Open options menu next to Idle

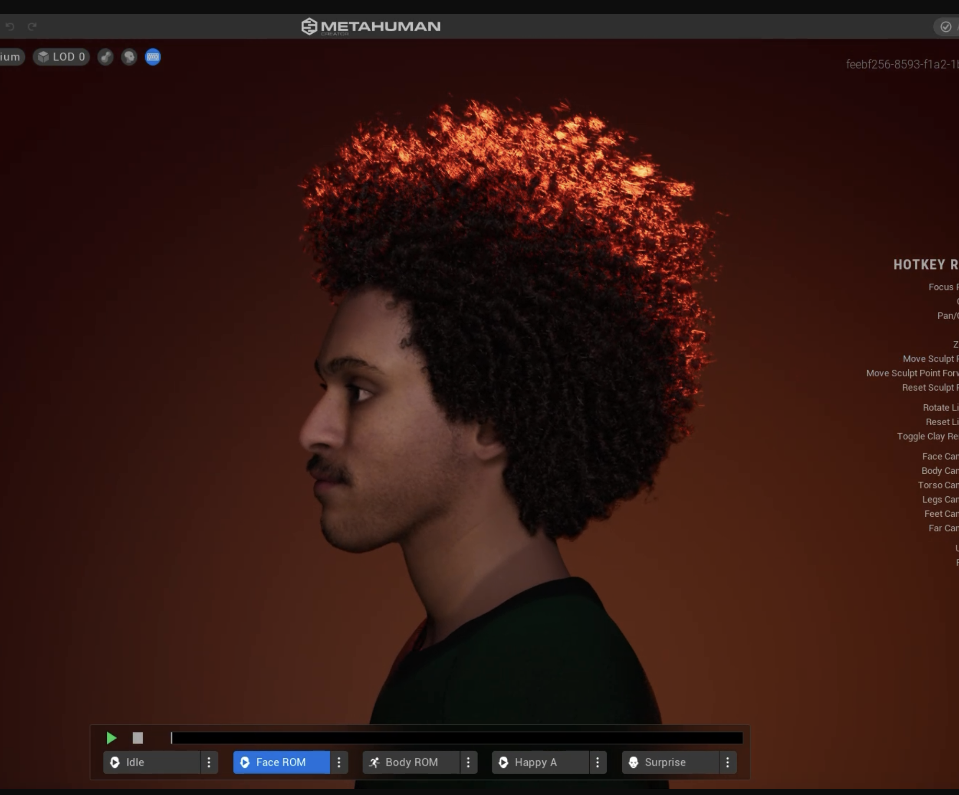click(x=209, y=762)
